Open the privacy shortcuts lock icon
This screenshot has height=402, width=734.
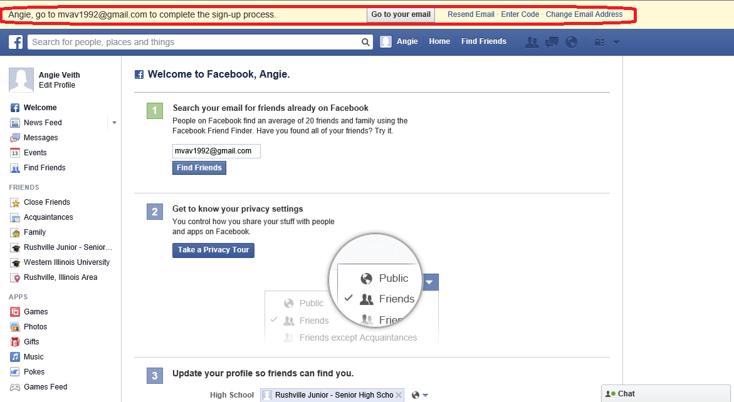click(599, 42)
